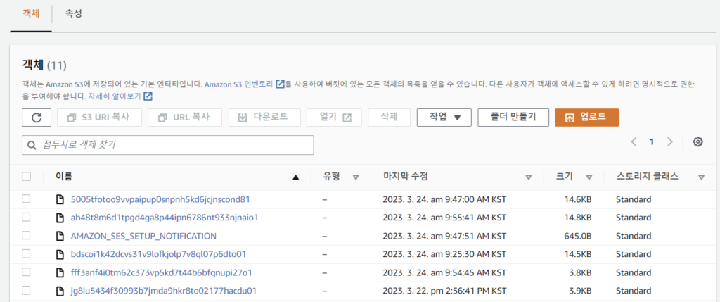Click the previous page arrow icon
Image resolution: width=720 pixels, height=302 pixels.
point(634,142)
